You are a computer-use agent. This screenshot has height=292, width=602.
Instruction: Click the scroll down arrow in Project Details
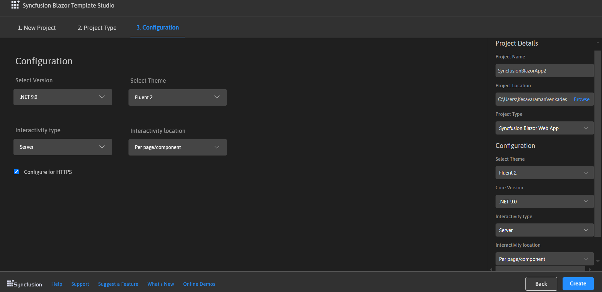598,261
